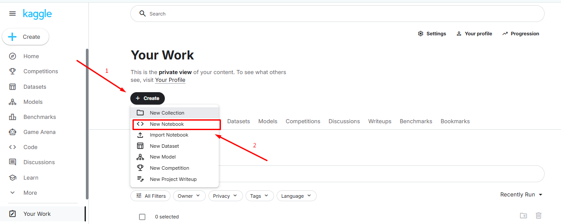Click the trash delete icon
Viewport: 561px width, 224px height.
539,215
